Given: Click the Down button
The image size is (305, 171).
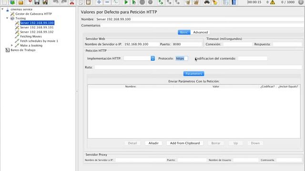Looking at the screenshot, I should 255,143.
